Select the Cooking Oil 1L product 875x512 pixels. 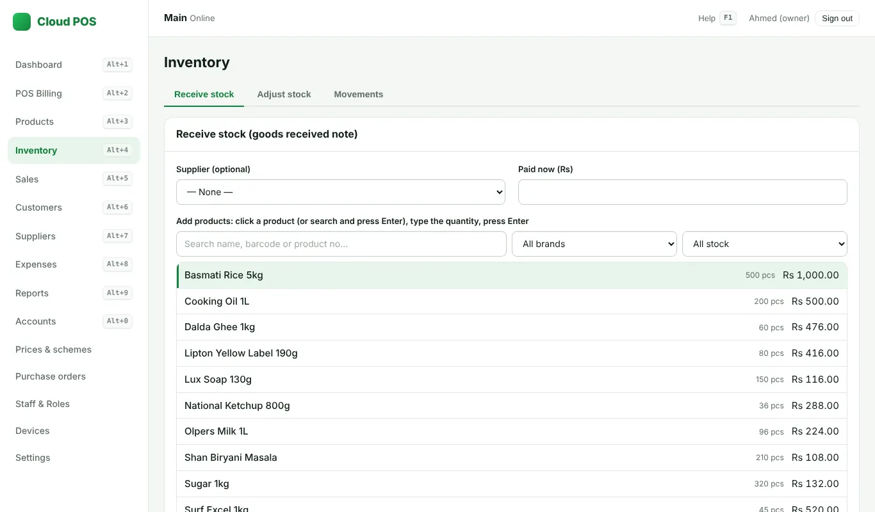(x=512, y=301)
